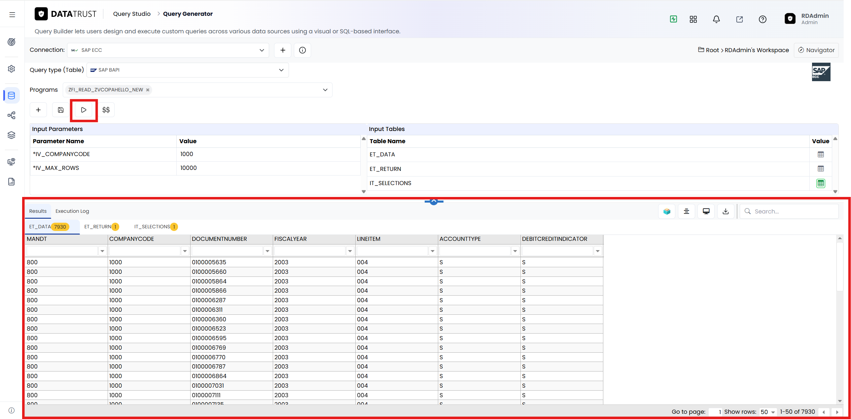
Task: Click the info icon at sidebar bottom
Action: click(x=12, y=410)
